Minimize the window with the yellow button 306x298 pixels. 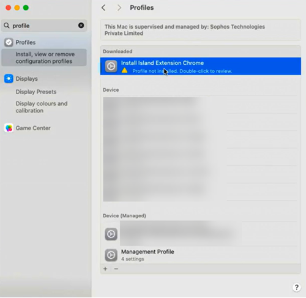tap(17, 8)
